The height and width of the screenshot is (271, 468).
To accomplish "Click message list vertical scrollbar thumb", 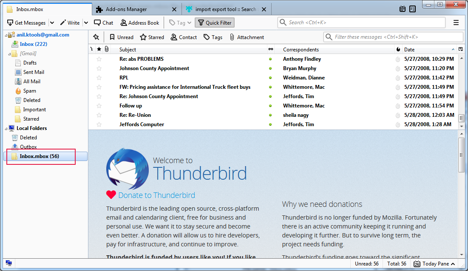I will click(462, 118).
